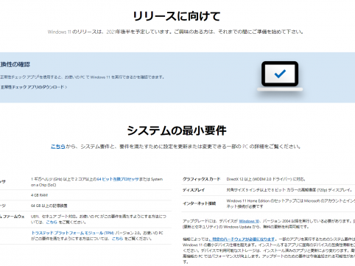Click こちら link before から、システム要件と
Screen dimensions: 355x266
(58, 147)
